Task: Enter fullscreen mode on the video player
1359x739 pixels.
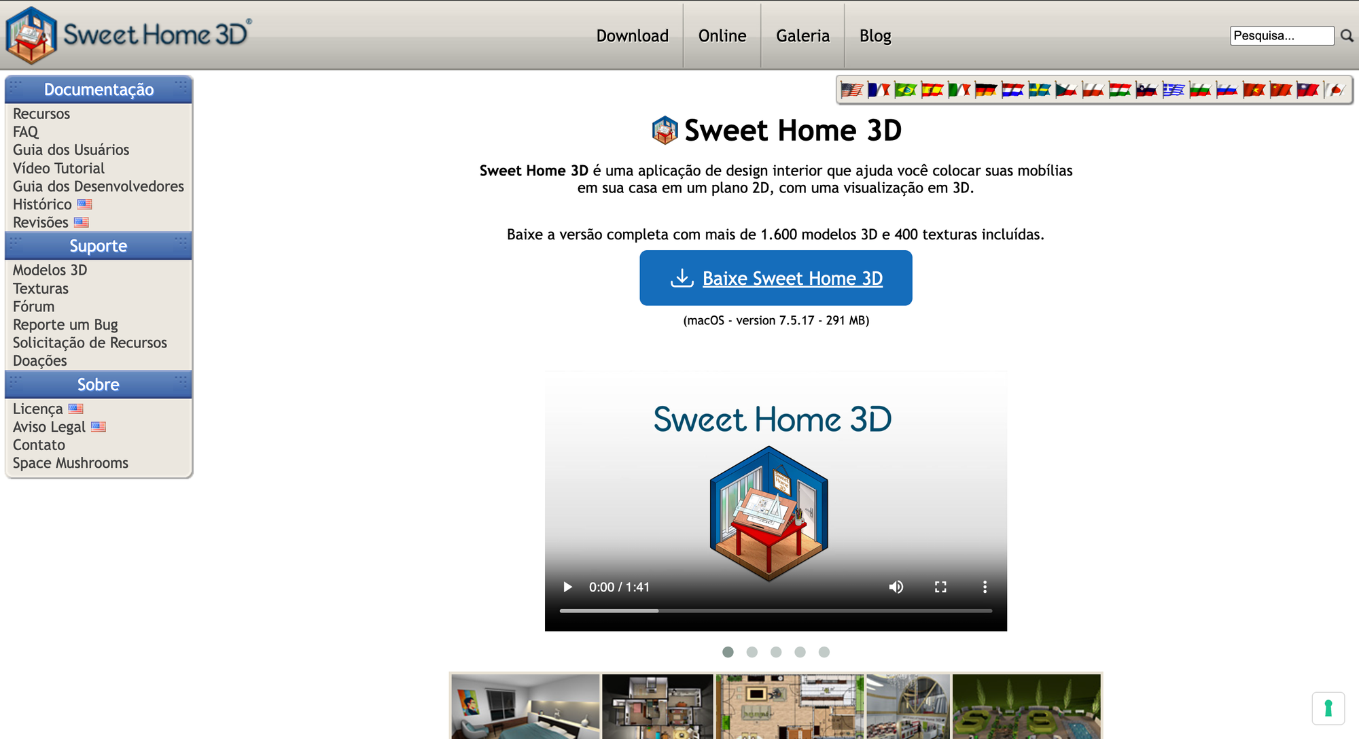Action: pyautogui.click(x=940, y=587)
